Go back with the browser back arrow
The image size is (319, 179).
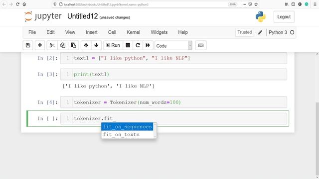point(4,4)
